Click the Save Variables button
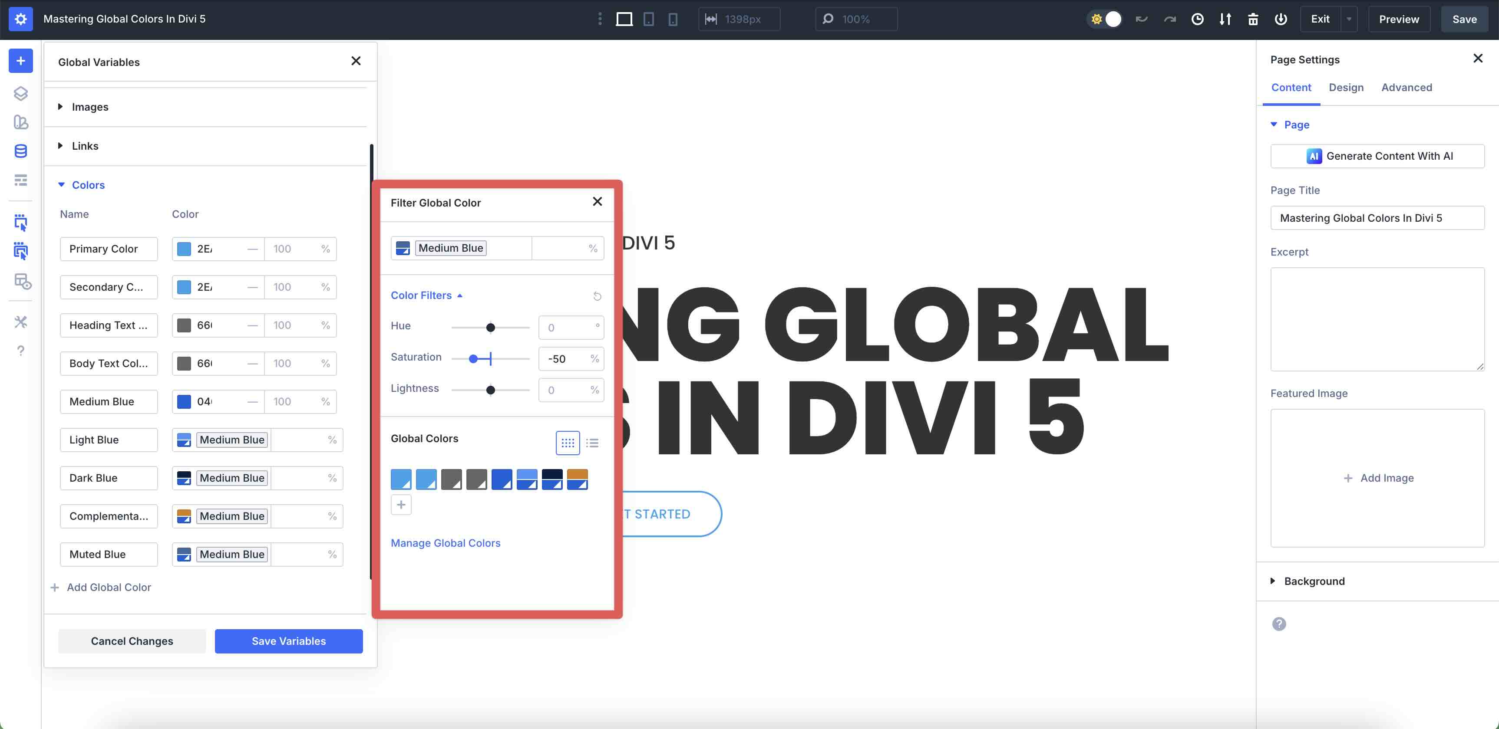Screen dimensions: 1499x729 pyautogui.click(x=289, y=640)
